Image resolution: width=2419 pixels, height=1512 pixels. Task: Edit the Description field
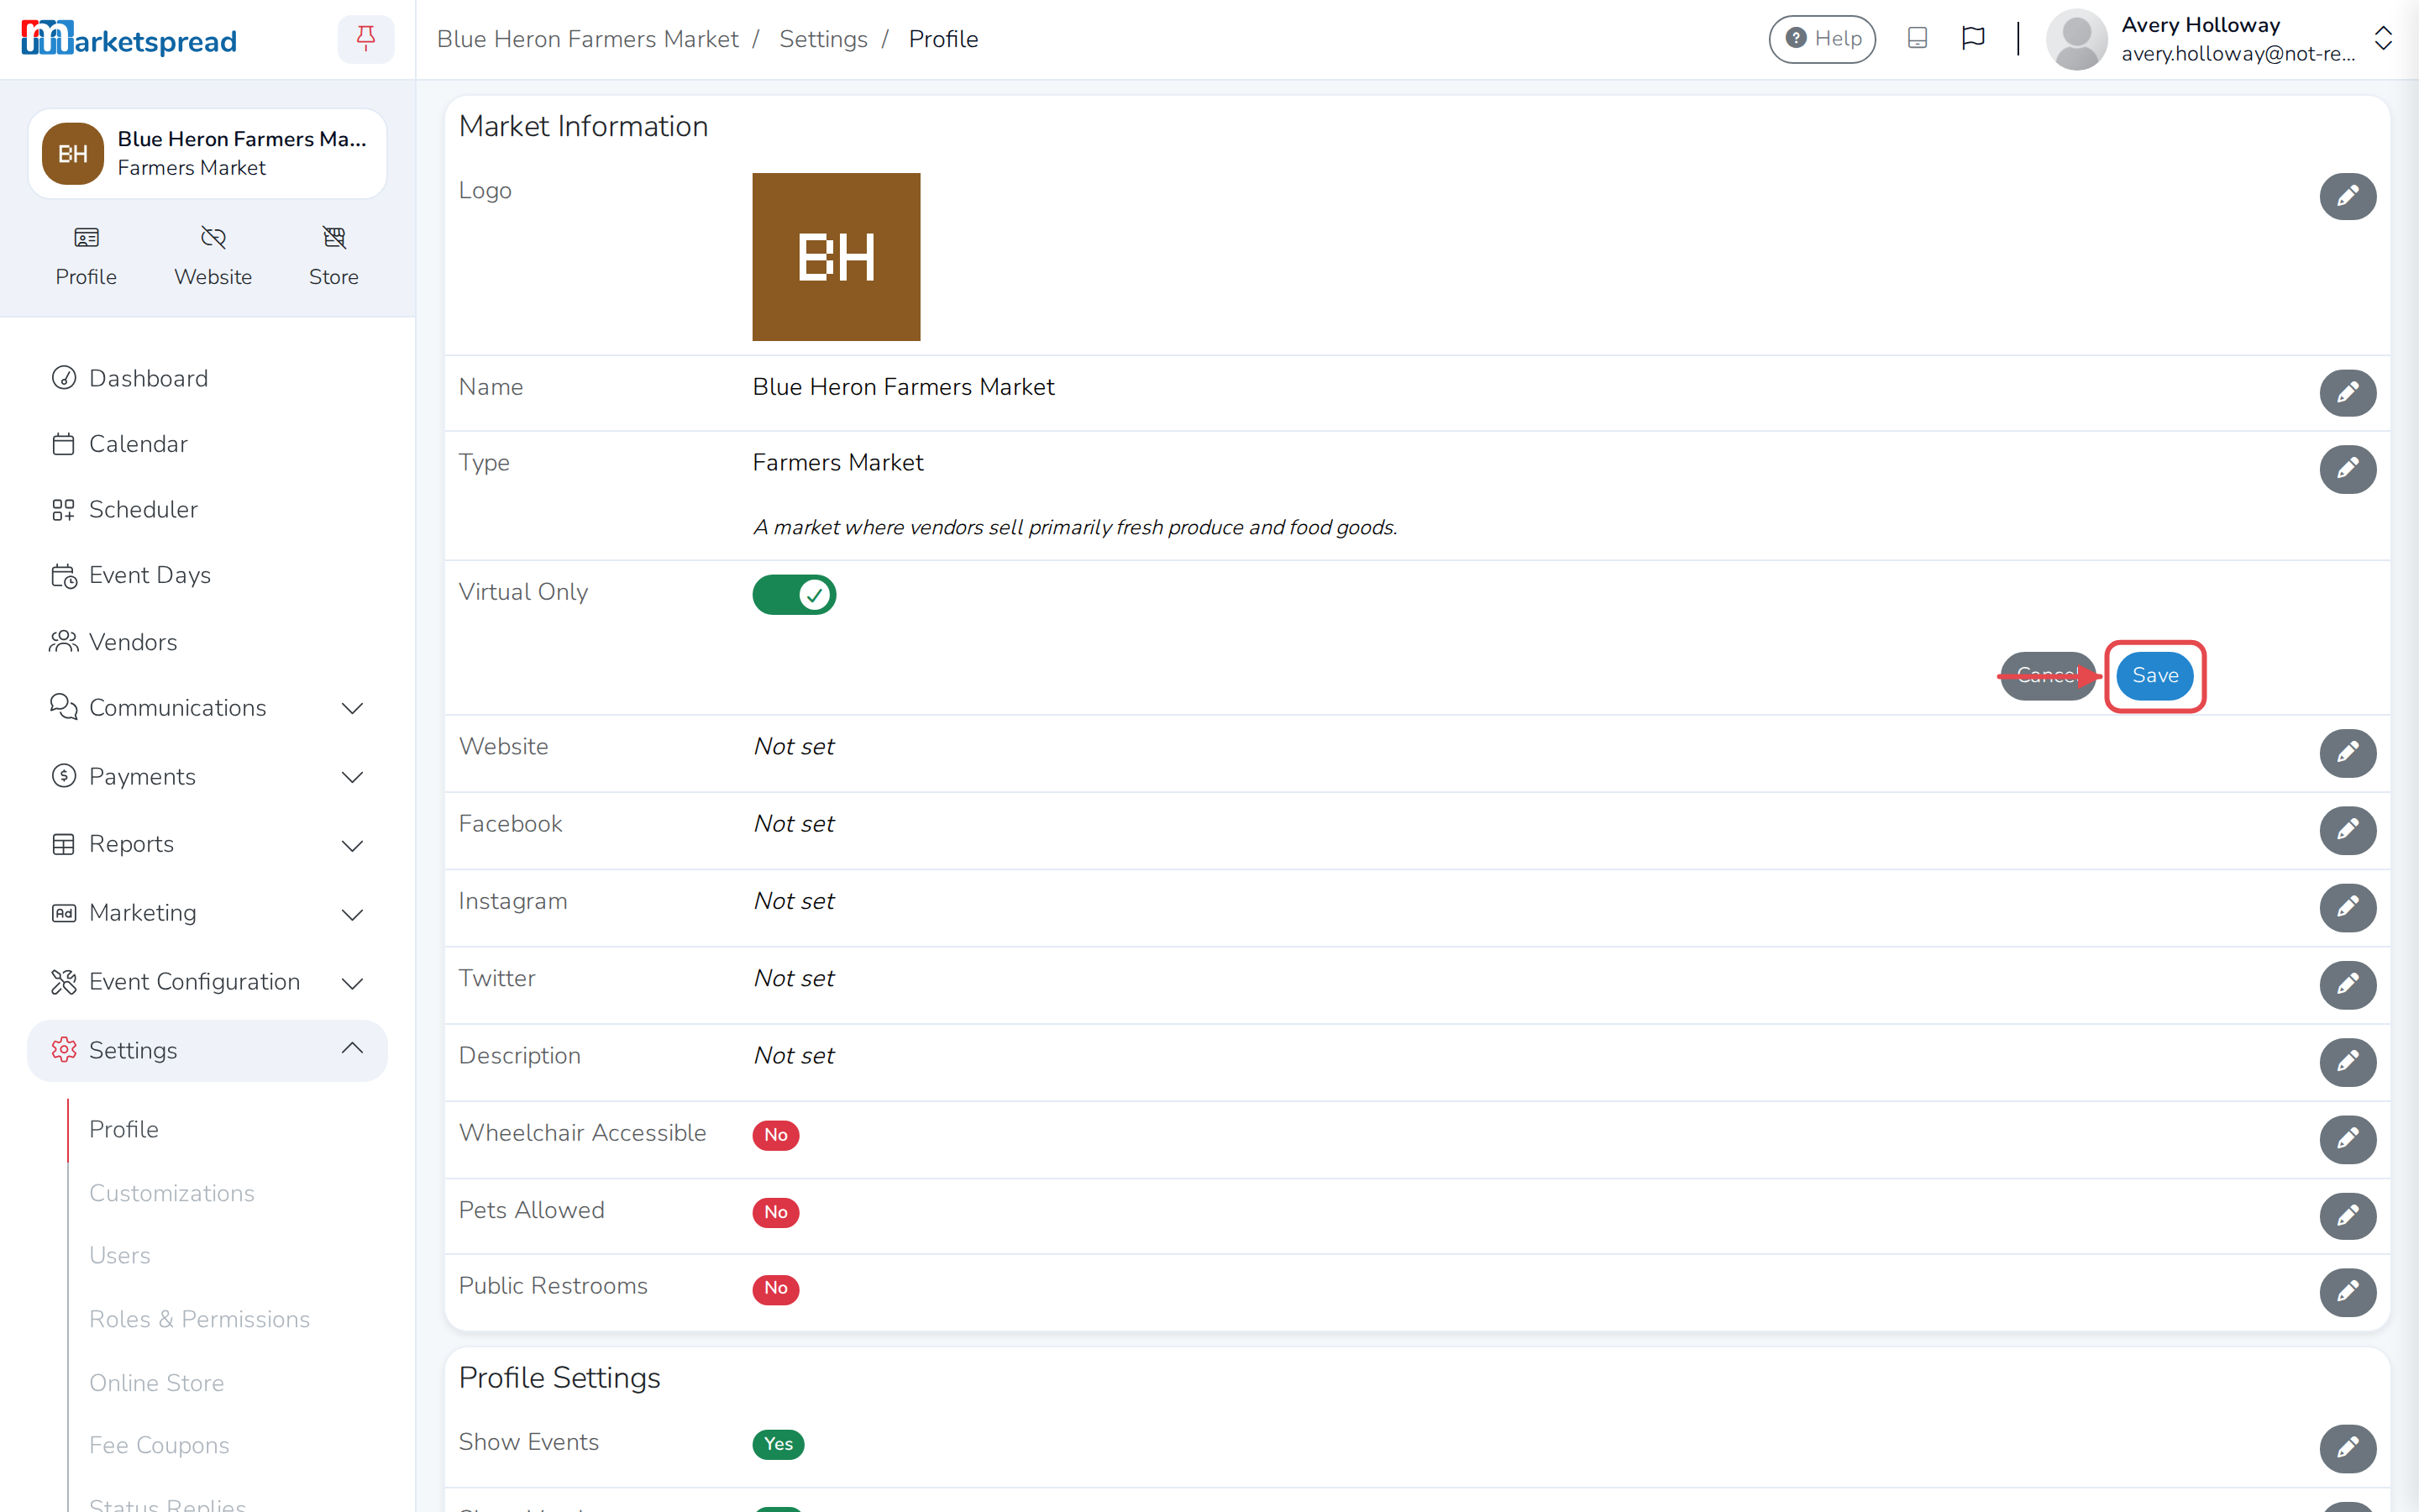tap(2347, 1062)
